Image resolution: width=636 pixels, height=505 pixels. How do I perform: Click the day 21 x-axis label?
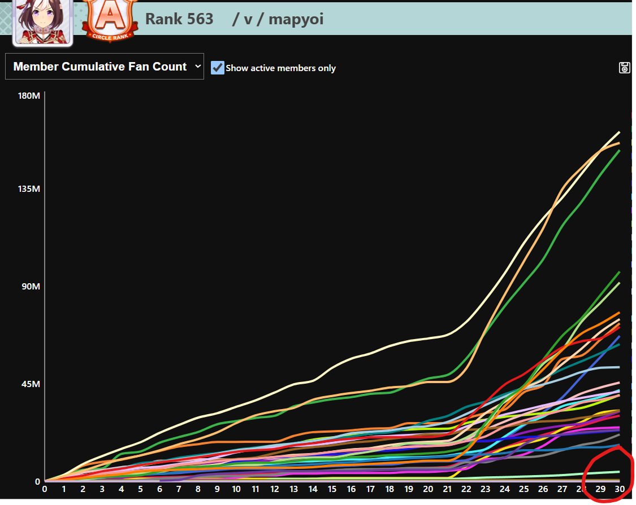(x=447, y=489)
